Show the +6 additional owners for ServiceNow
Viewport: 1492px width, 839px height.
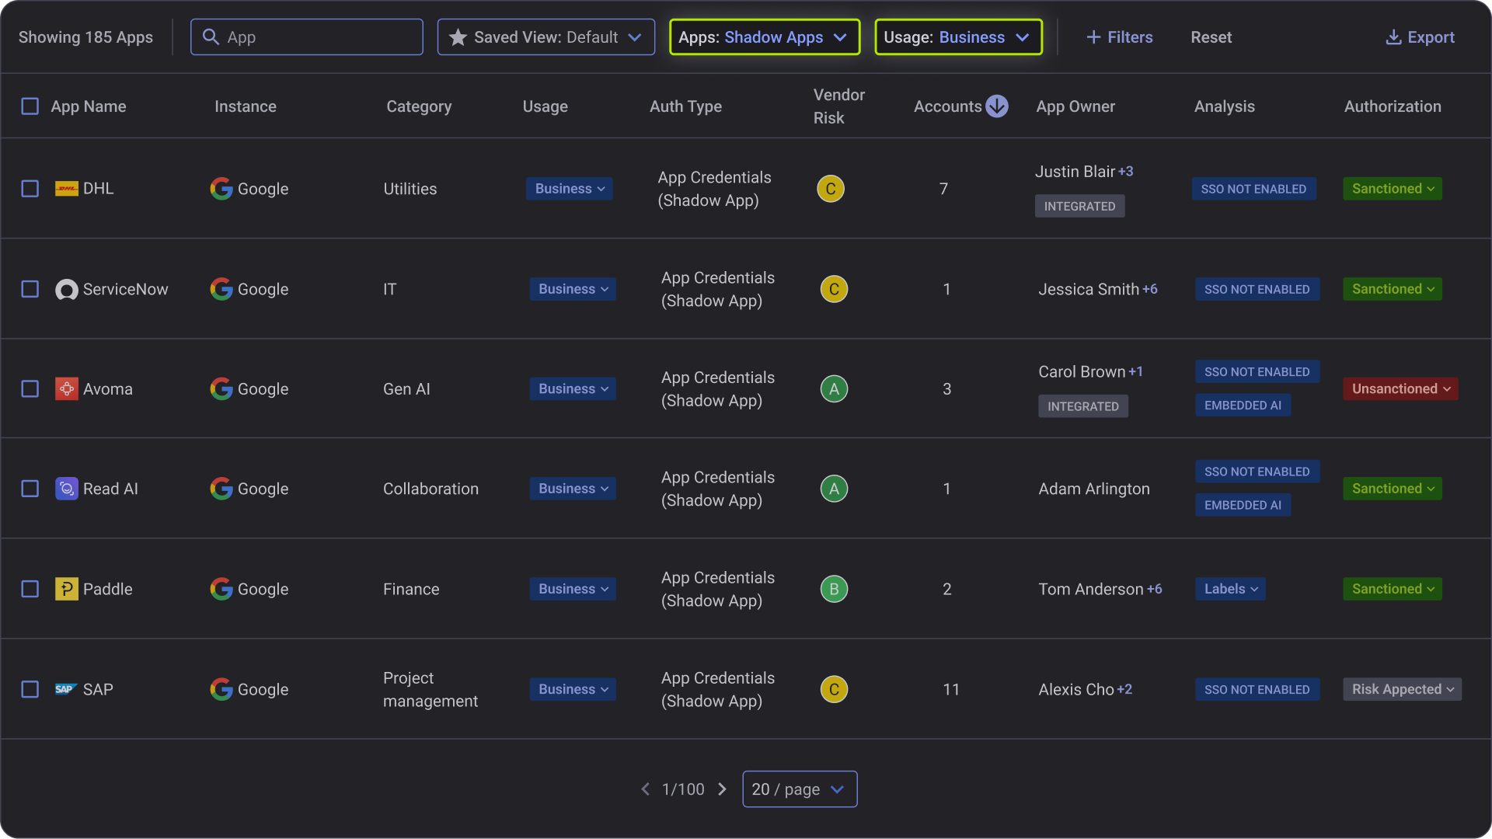[x=1150, y=289]
